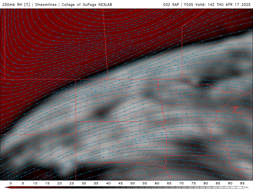Click the "95" colorbar scale label

tap(242, 183)
